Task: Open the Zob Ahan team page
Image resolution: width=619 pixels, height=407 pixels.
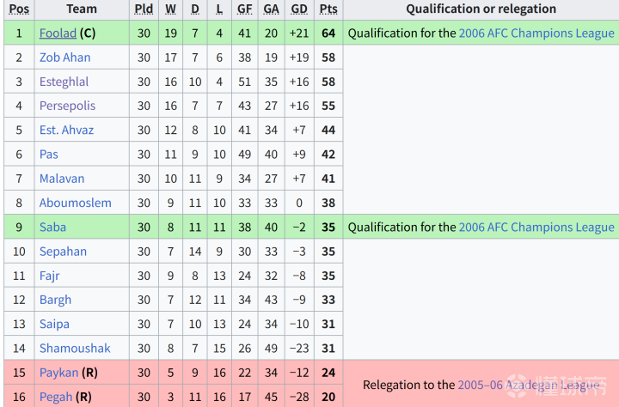Action: pos(64,58)
